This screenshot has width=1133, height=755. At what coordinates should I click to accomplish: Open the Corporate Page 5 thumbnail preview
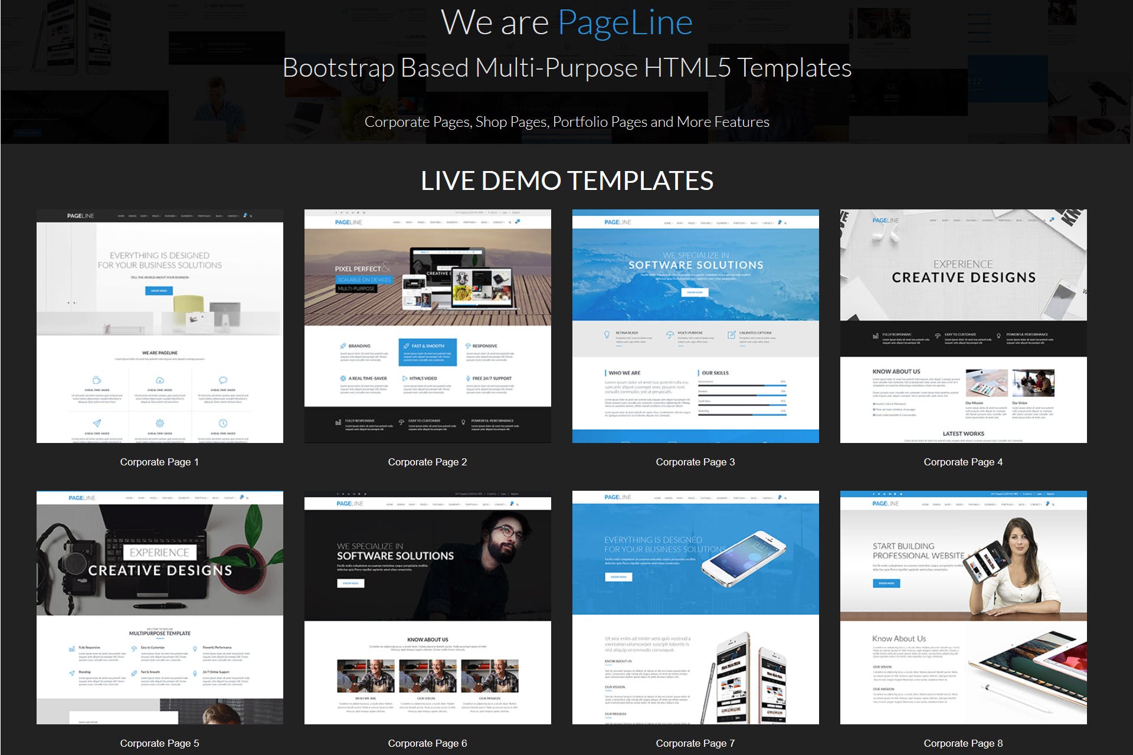(159, 608)
